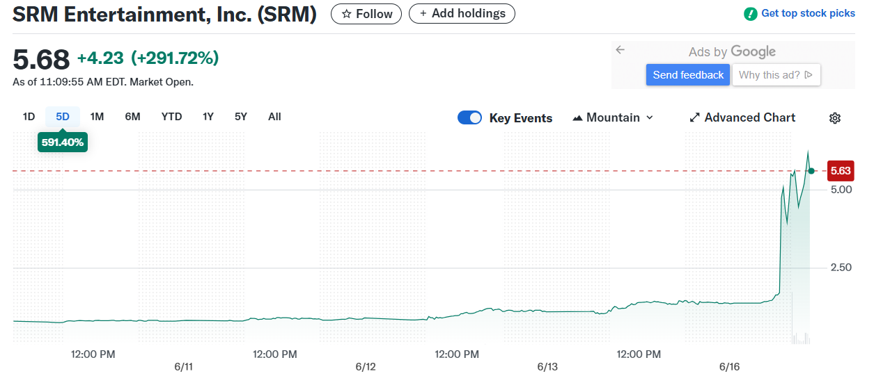Switch chart to 1M range
Screen dimensions: 874x376
pos(97,117)
